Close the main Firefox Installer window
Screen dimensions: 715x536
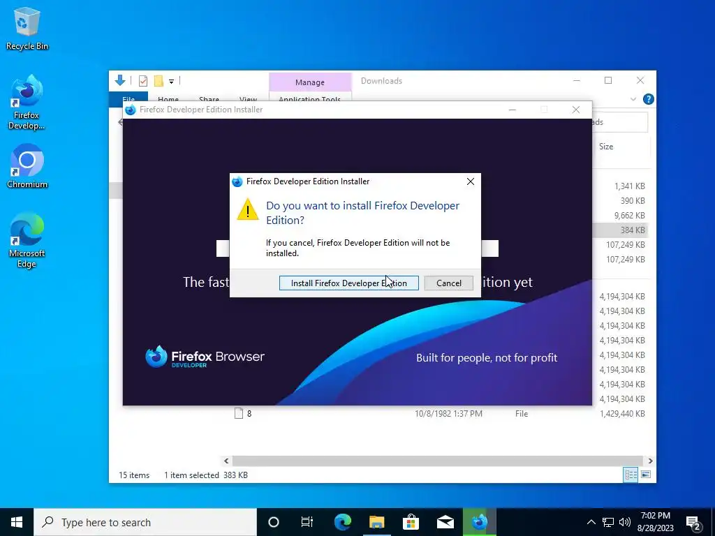coord(576,110)
